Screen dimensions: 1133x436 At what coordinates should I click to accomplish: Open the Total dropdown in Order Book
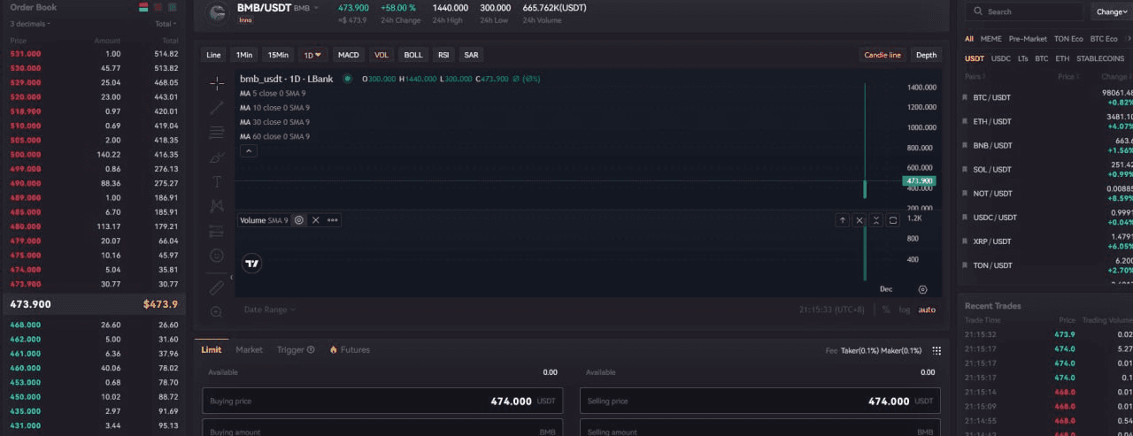click(x=166, y=24)
